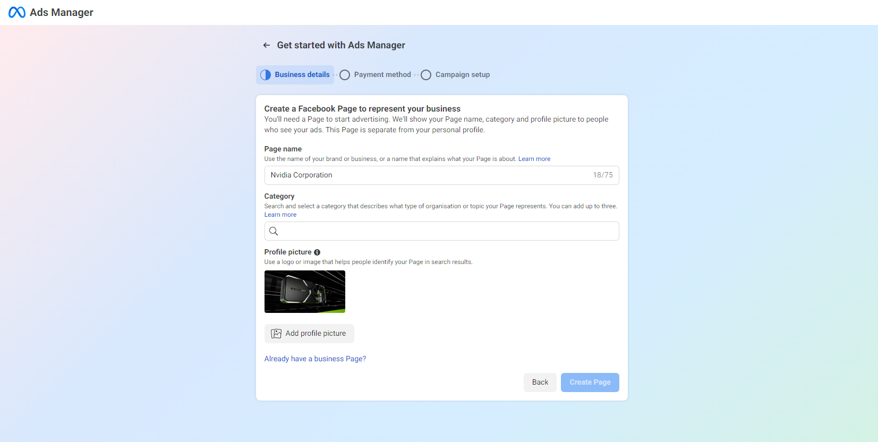This screenshot has width=878, height=442.
Task: Click the Business details half-circle step icon
Action: click(x=266, y=75)
